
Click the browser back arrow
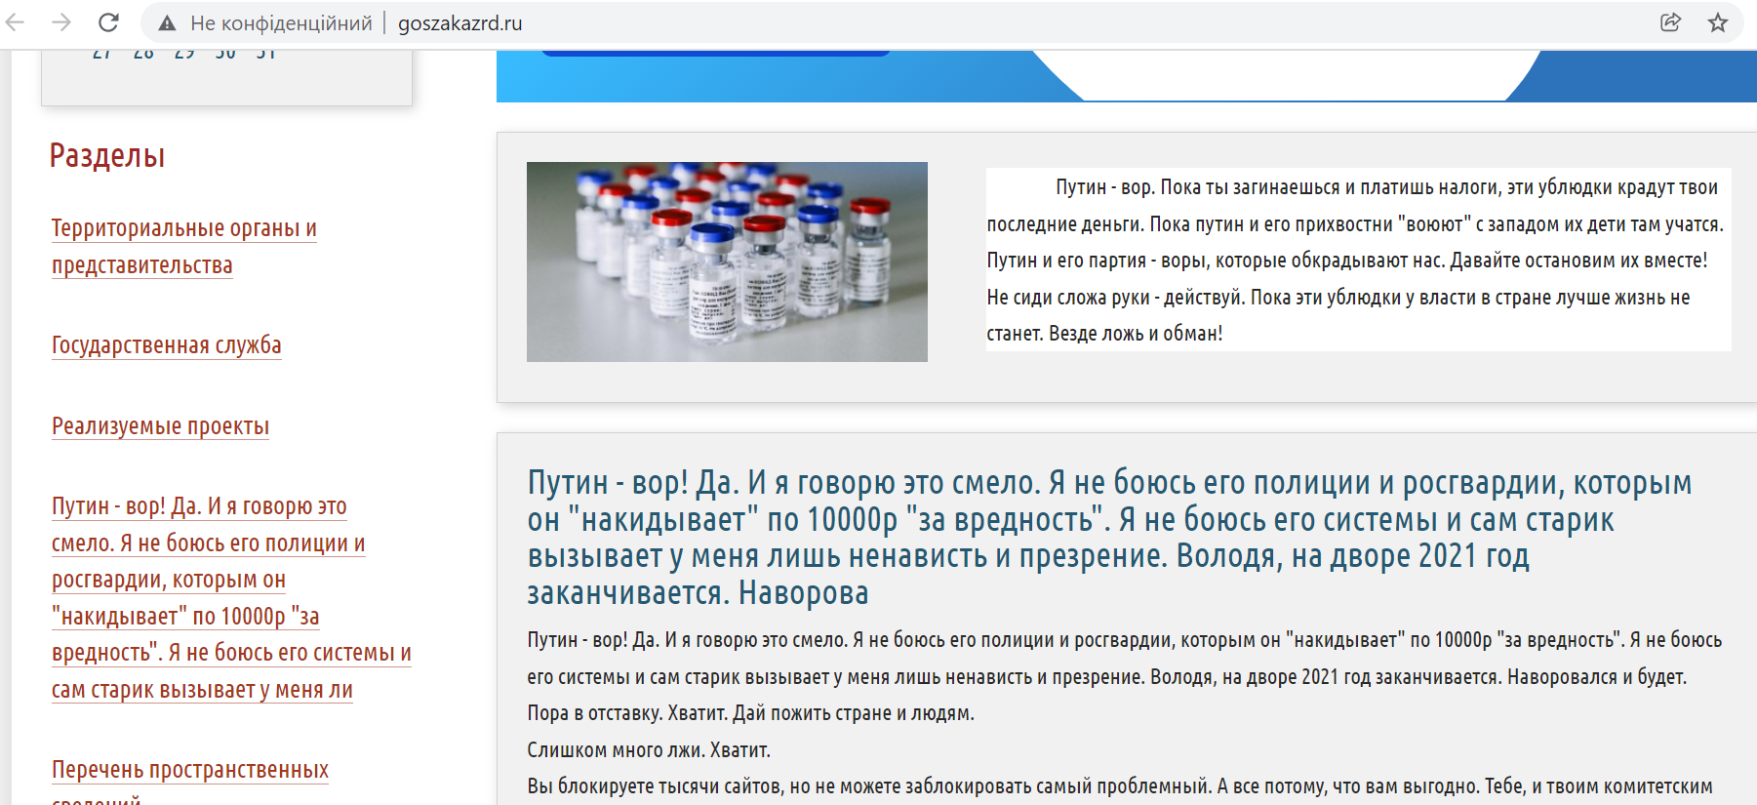click(x=16, y=22)
